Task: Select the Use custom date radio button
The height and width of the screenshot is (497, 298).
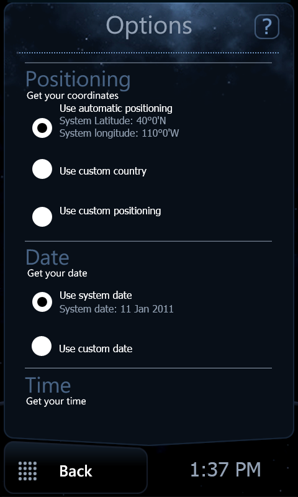Action: (42, 346)
